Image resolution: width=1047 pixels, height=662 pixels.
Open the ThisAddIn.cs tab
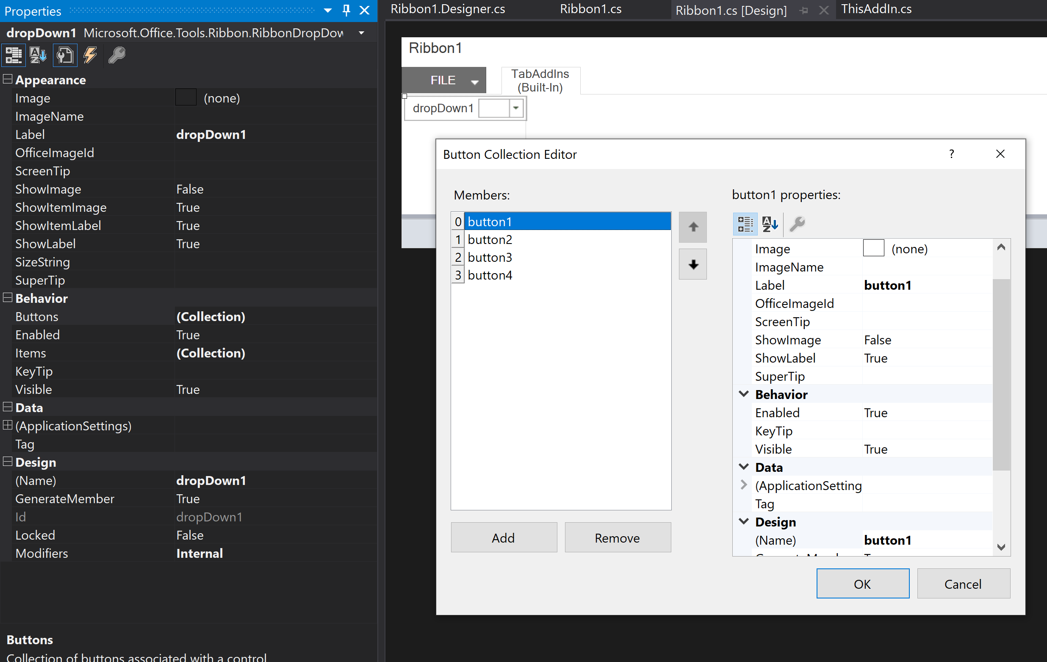pos(876,9)
